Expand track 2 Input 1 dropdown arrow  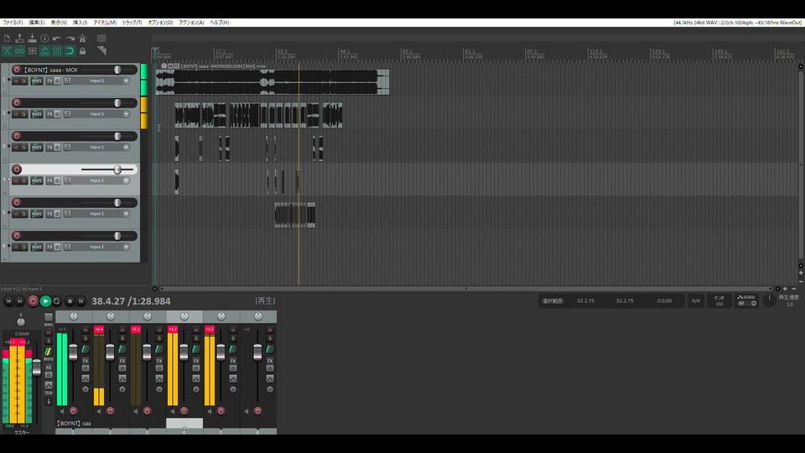(126, 114)
